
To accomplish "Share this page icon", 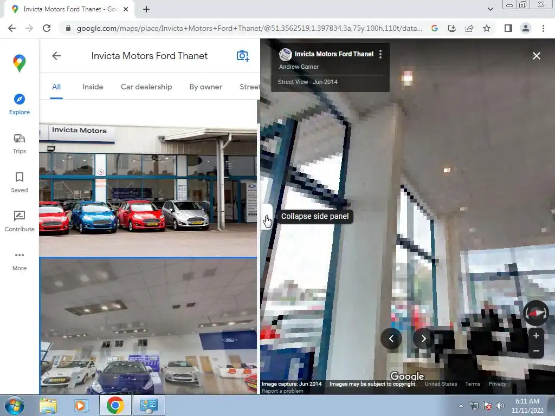I will pos(469,28).
